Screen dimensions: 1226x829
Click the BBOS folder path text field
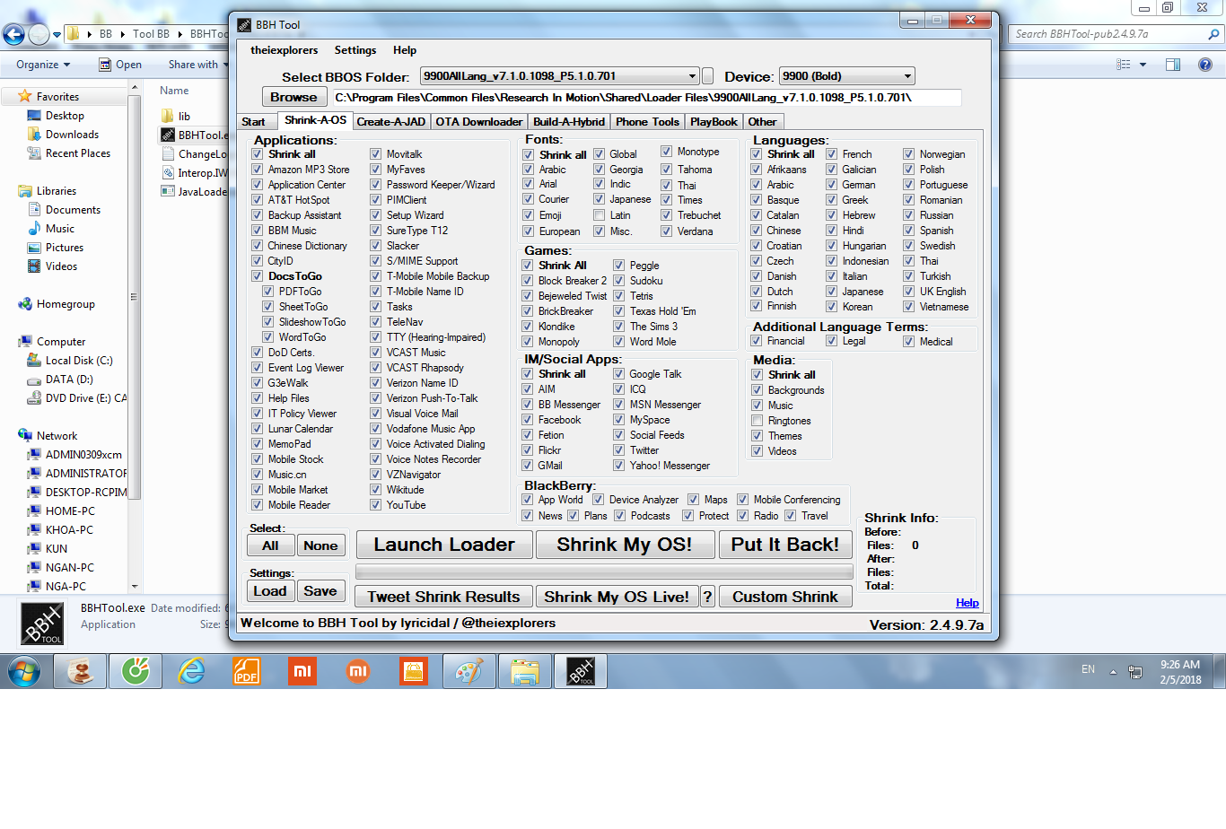click(646, 97)
